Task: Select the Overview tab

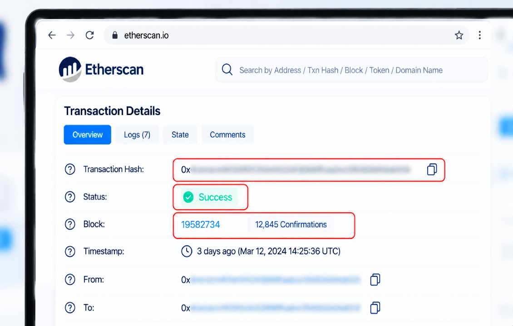Action: [87, 134]
